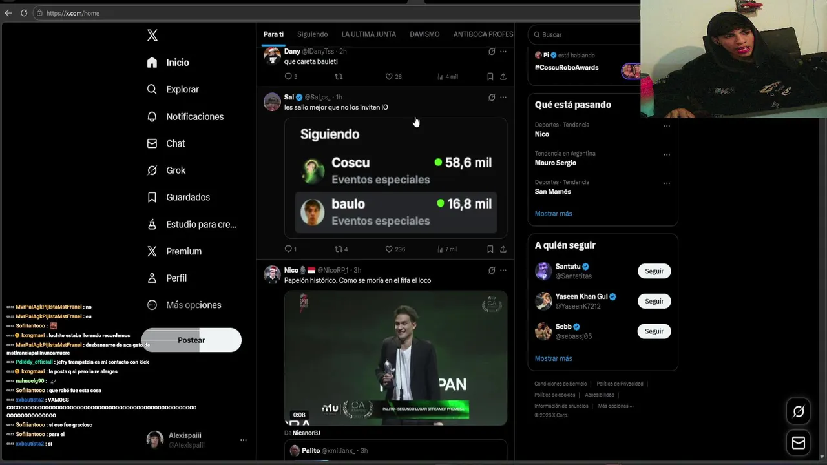Switch to LA ULTIMA JUNTA tab
The width and height of the screenshot is (827, 465).
coord(369,34)
